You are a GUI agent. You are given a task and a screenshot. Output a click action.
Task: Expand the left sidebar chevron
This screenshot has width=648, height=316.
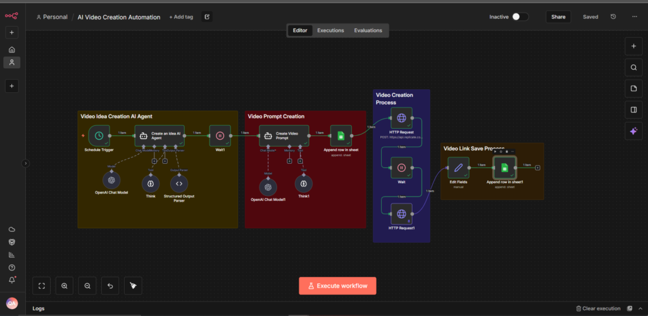click(x=25, y=163)
